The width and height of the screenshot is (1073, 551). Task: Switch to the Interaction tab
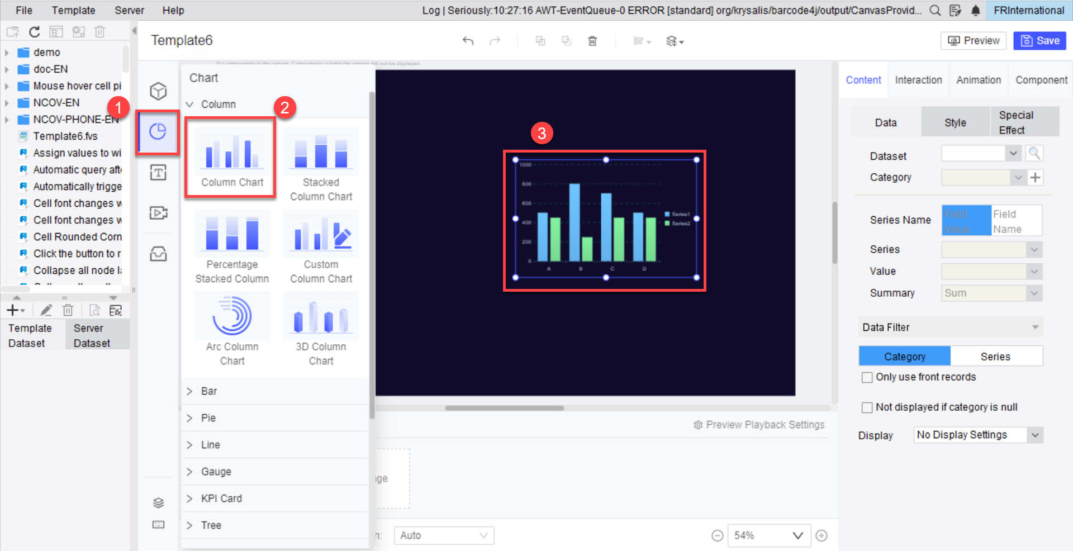(x=918, y=80)
